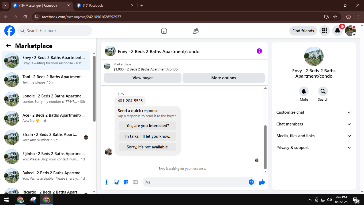Screen dimensions: 364x205
Task: Open the Eljinho conversation in chat list
Action: click(x=46, y=157)
